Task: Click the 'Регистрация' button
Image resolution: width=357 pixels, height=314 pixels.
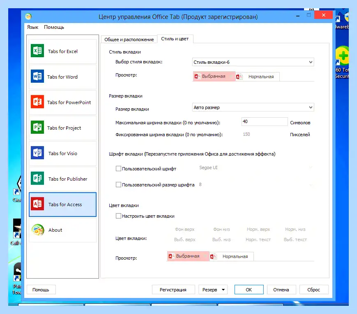Action: (x=173, y=290)
